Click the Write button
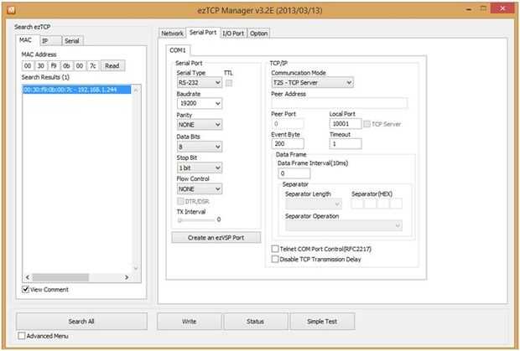This screenshot has height=351, width=520. coord(190,321)
